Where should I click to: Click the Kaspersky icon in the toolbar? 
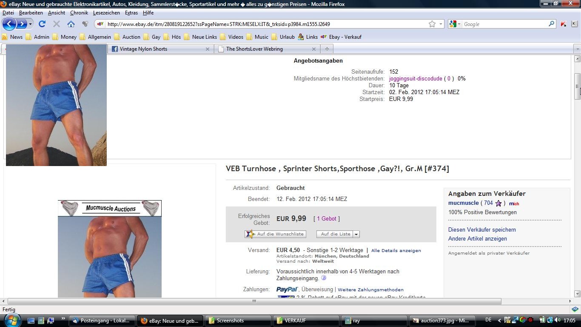coord(563,24)
